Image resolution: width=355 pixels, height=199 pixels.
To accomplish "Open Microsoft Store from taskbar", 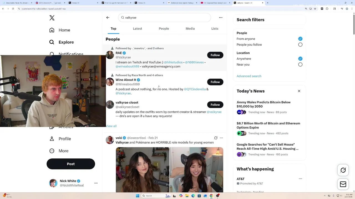I will pyautogui.click(x=199, y=196).
